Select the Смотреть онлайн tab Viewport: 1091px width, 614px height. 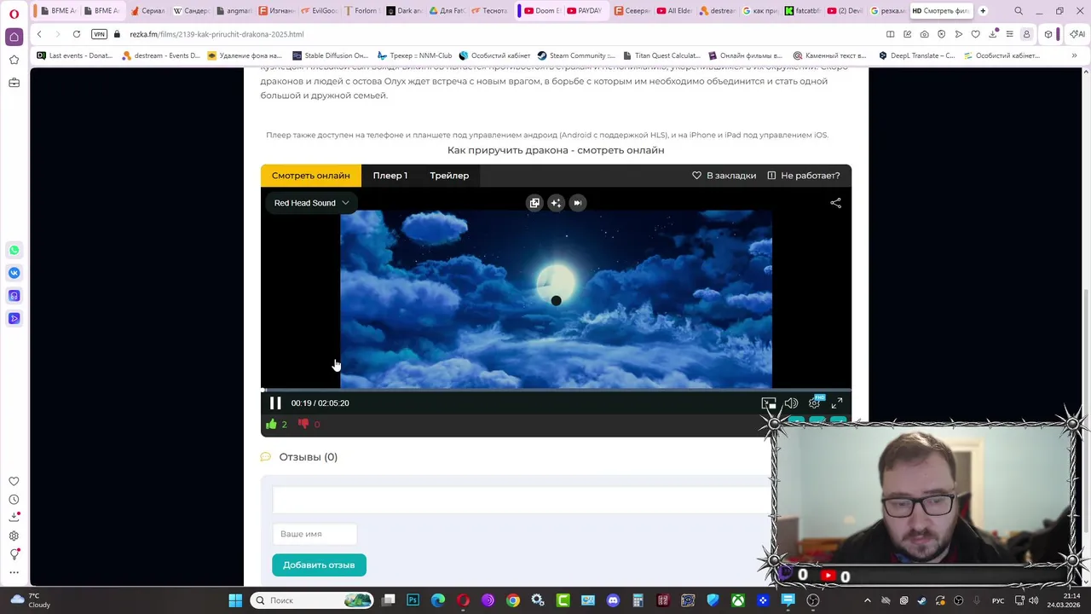311,176
